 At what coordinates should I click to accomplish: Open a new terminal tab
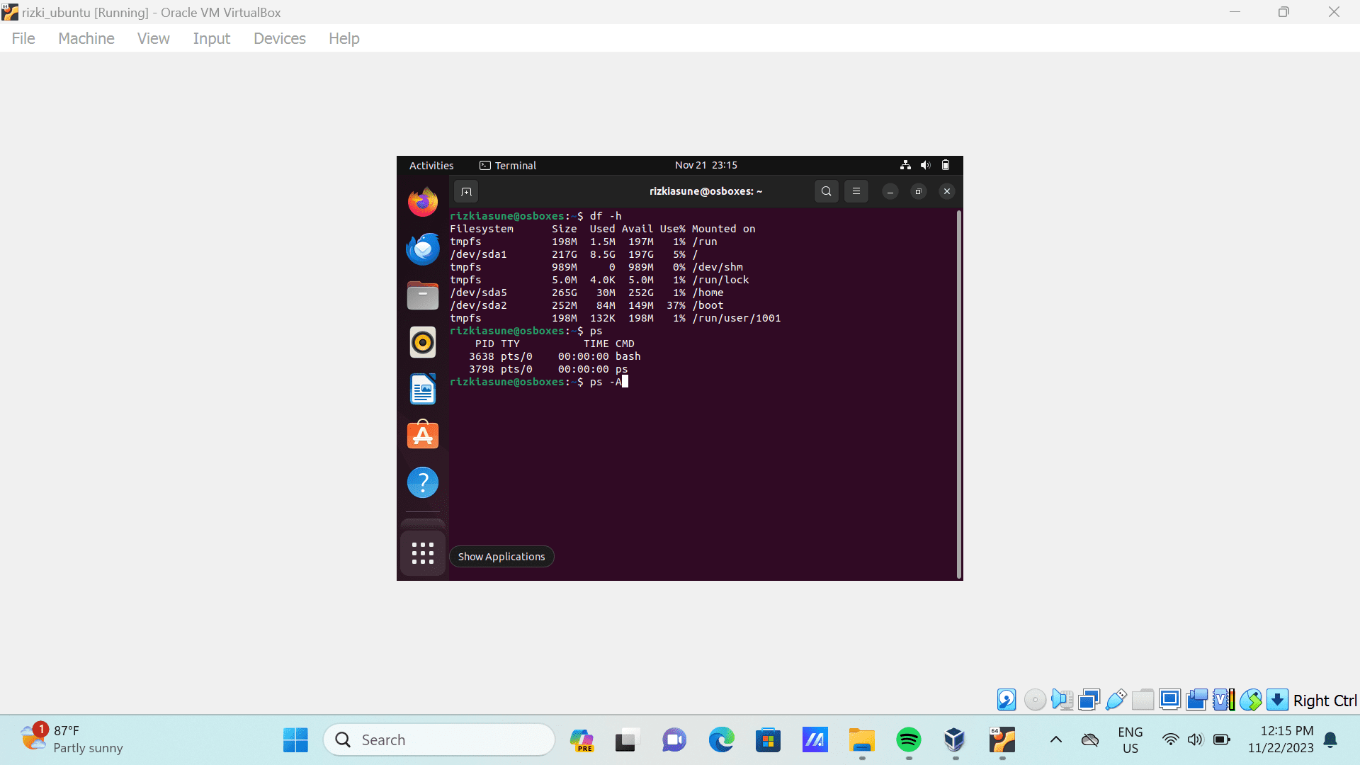[x=466, y=191]
